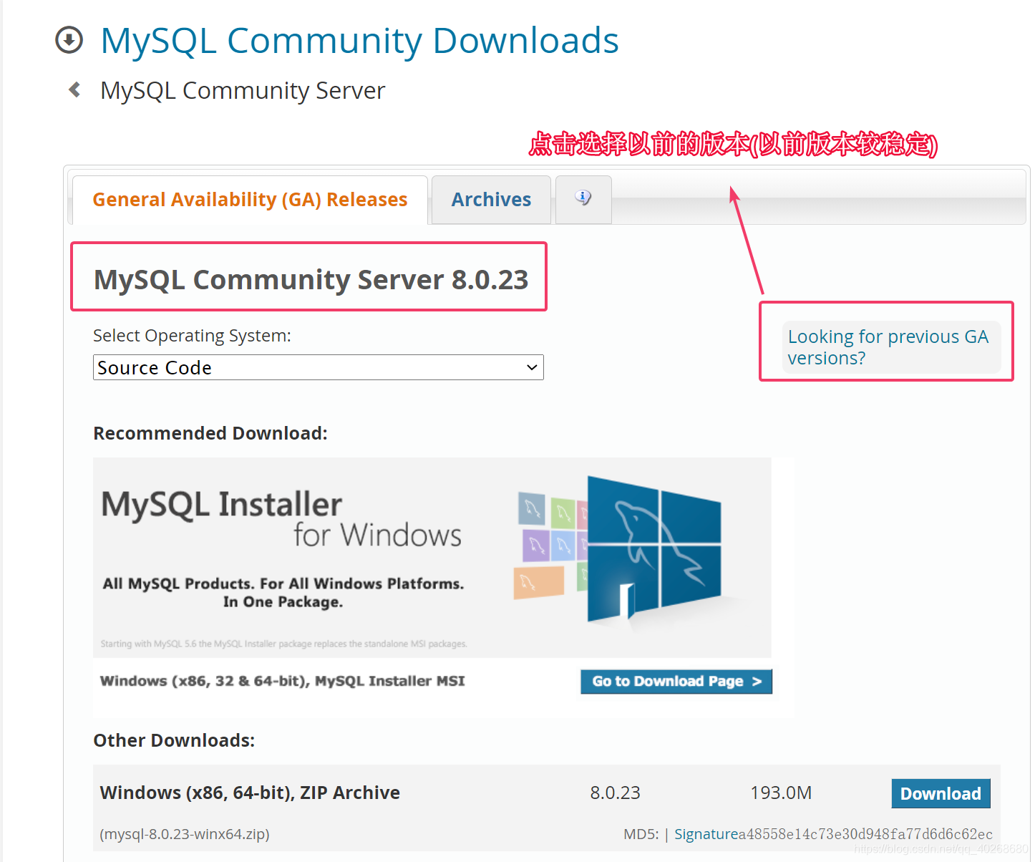Click the Other Downloads label
The image size is (1035, 862).
pos(174,740)
